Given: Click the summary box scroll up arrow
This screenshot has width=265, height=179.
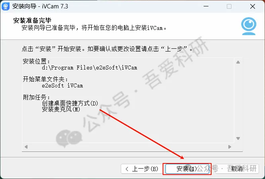Looking at the screenshot, I should click(x=238, y=62).
